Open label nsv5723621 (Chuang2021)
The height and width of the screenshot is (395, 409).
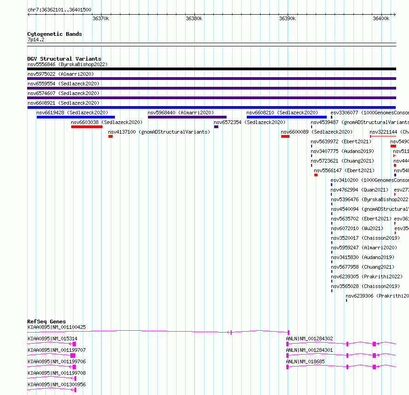tap(342, 161)
